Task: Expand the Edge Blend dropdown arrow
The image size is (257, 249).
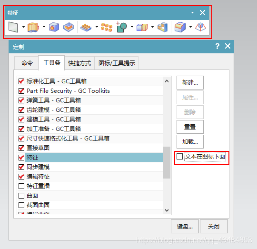Action: (x=190, y=27)
